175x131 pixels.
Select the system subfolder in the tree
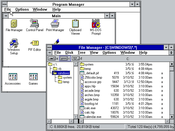67,78
